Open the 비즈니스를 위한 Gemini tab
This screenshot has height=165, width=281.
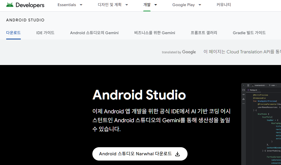click(x=155, y=33)
